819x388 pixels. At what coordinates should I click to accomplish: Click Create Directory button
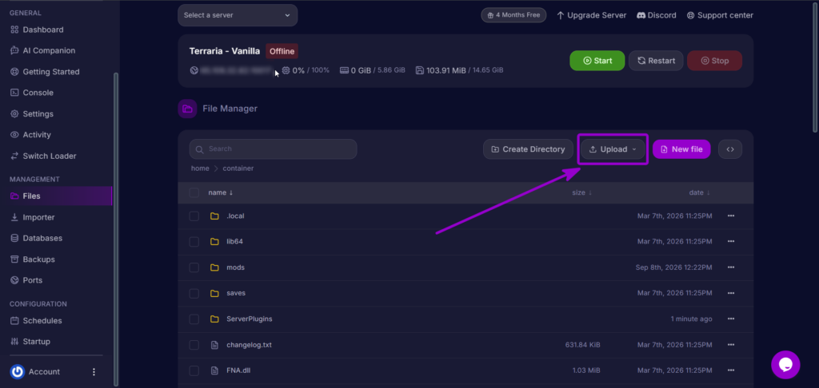click(528, 149)
